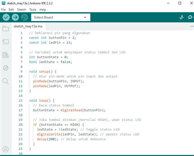Maximize the Arduino IDE window
The image size is (194, 156).
click(x=180, y=3)
